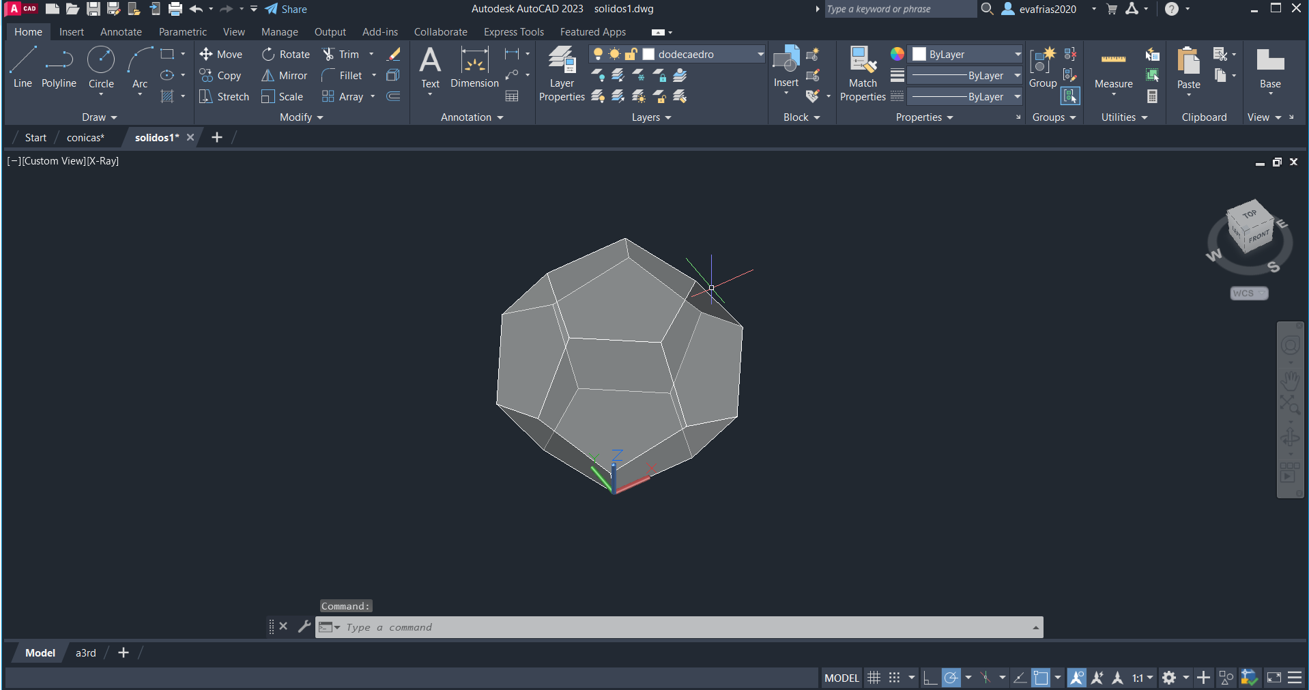Image resolution: width=1309 pixels, height=690 pixels.
Task: Toggle the layer lightbulb on/off icon
Action: (598, 55)
